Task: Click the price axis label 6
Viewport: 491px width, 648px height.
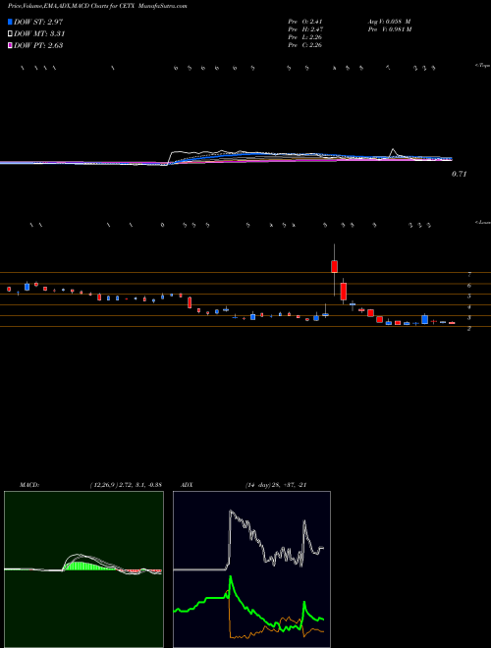Action: pos(469,286)
